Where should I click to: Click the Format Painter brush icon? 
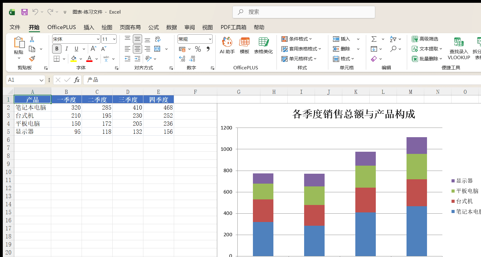(x=32, y=59)
